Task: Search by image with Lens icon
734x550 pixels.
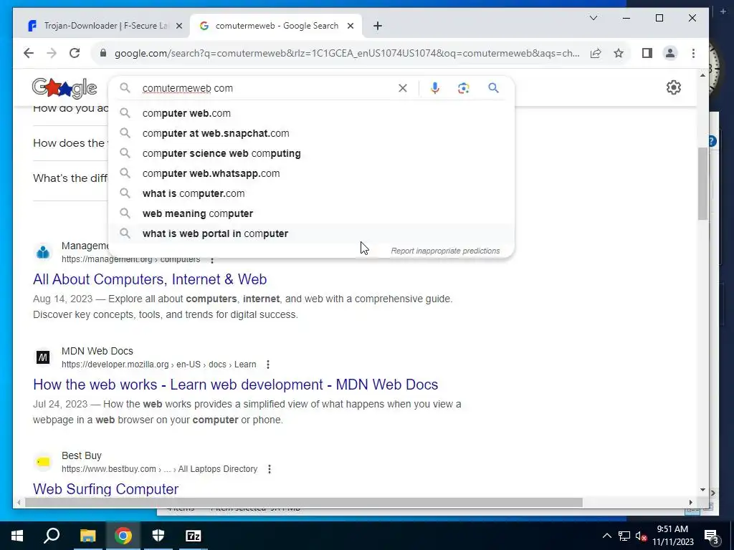Action: [464, 88]
